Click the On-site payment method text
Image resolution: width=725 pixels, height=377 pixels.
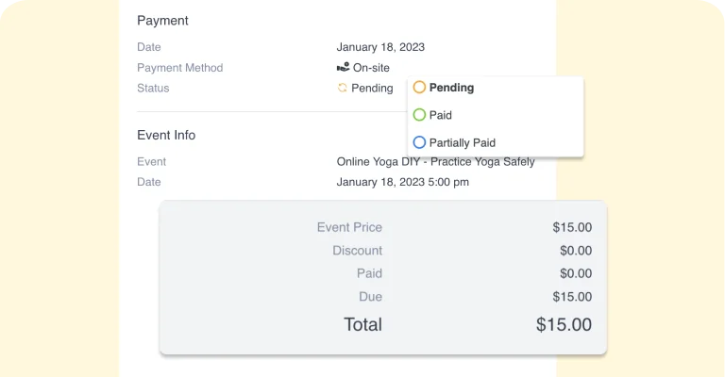pos(371,68)
